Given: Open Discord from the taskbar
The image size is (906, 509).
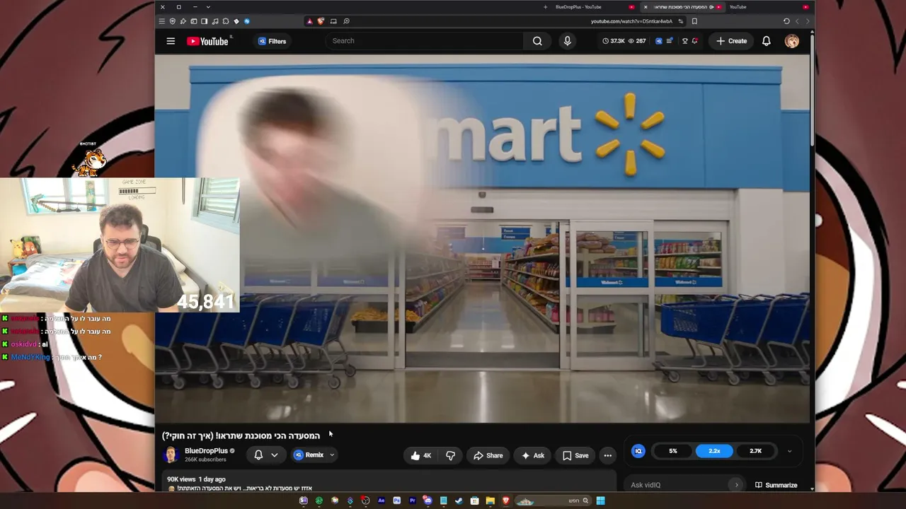Looking at the screenshot, I should pos(428,501).
